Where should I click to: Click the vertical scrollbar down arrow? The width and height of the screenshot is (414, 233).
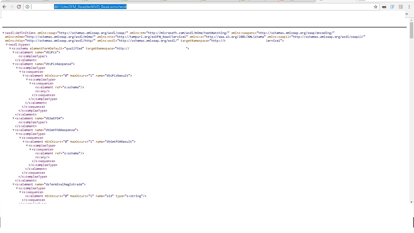click(411, 202)
